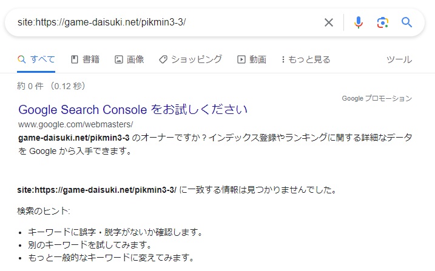The height and width of the screenshot is (271, 435).
Task: Select the すべて tab magnifier icon
Action: (x=21, y=59)
